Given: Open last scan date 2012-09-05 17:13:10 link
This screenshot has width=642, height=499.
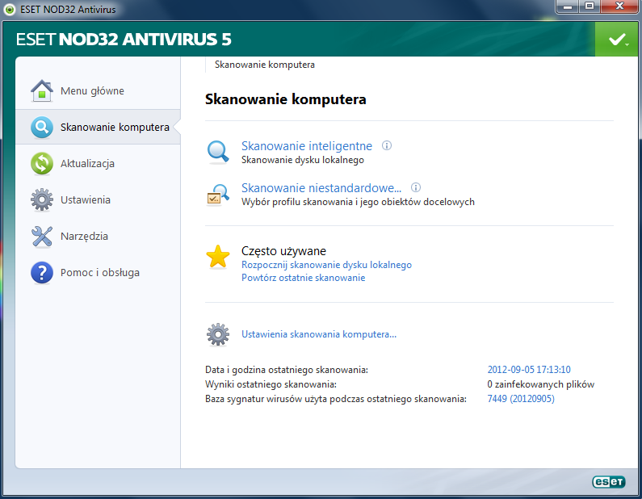Looking at the screenshot, I should 529,370.
